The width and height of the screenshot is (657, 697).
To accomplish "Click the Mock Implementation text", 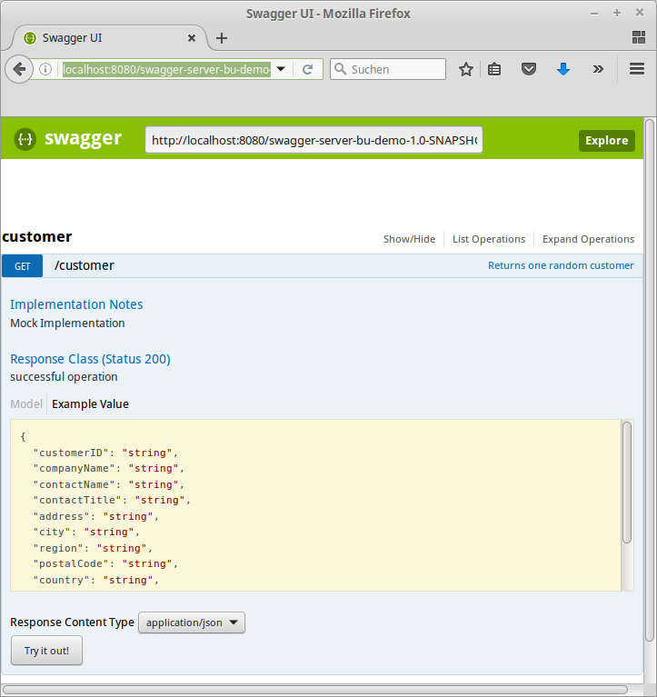I will click(67, 324).
